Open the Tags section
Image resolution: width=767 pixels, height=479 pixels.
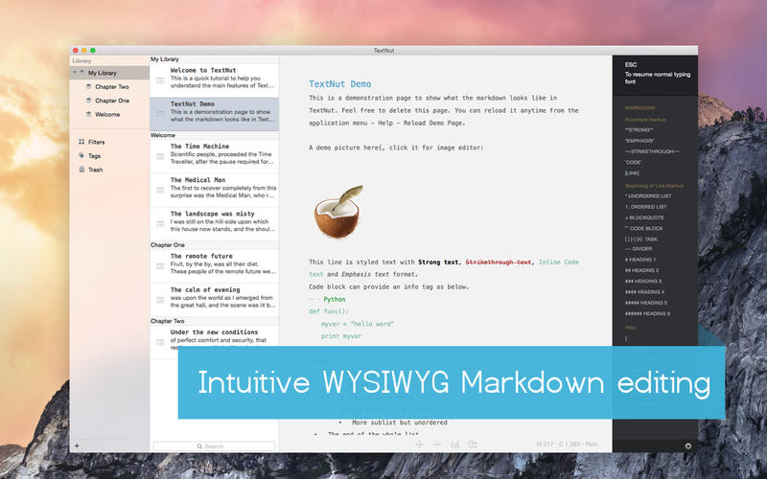tap(94, 156)
